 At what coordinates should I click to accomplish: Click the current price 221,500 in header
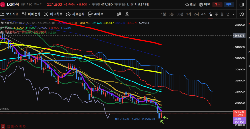point(54,5)
